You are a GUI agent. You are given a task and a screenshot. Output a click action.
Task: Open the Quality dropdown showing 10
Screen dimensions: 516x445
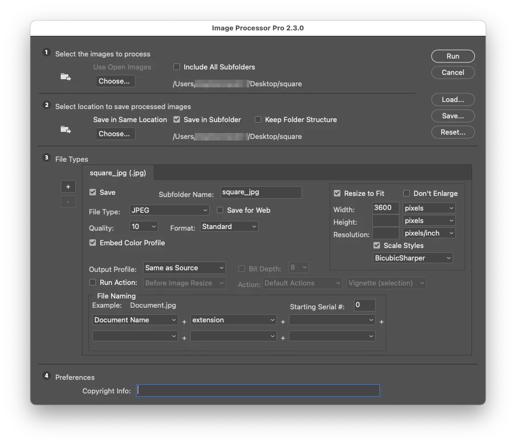(x=144, y=227)
